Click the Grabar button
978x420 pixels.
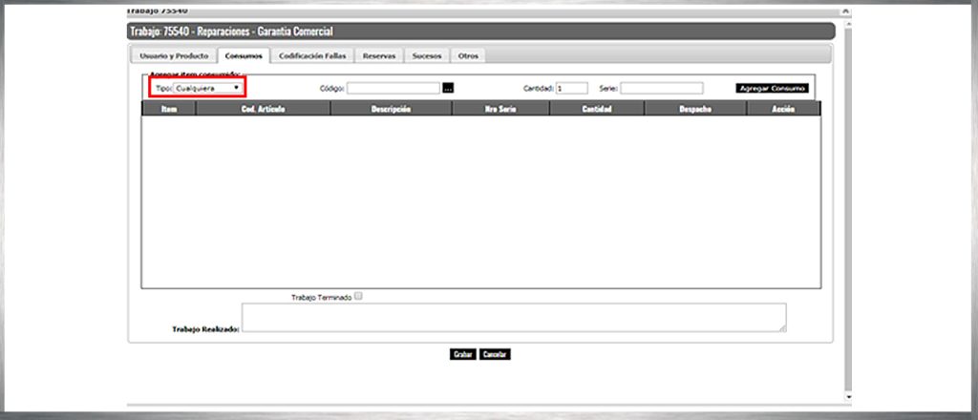tap(462, 354)
